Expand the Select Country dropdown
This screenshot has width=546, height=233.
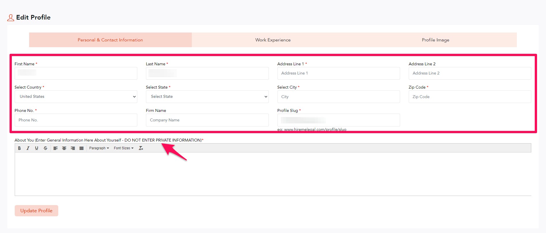coord(76,97)
